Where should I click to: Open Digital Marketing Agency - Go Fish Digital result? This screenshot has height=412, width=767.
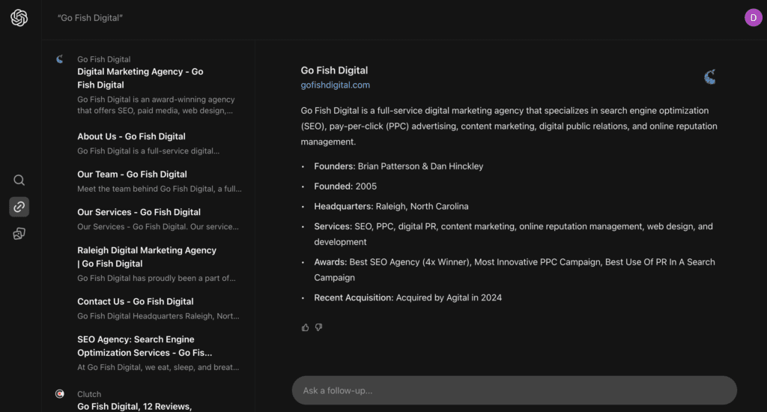pos(140,79)
